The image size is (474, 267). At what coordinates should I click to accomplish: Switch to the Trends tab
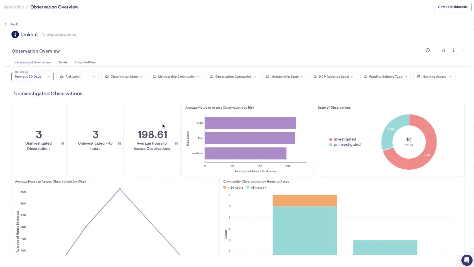63,63
